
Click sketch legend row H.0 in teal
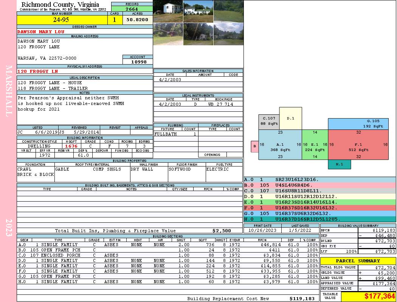(320, 219)
